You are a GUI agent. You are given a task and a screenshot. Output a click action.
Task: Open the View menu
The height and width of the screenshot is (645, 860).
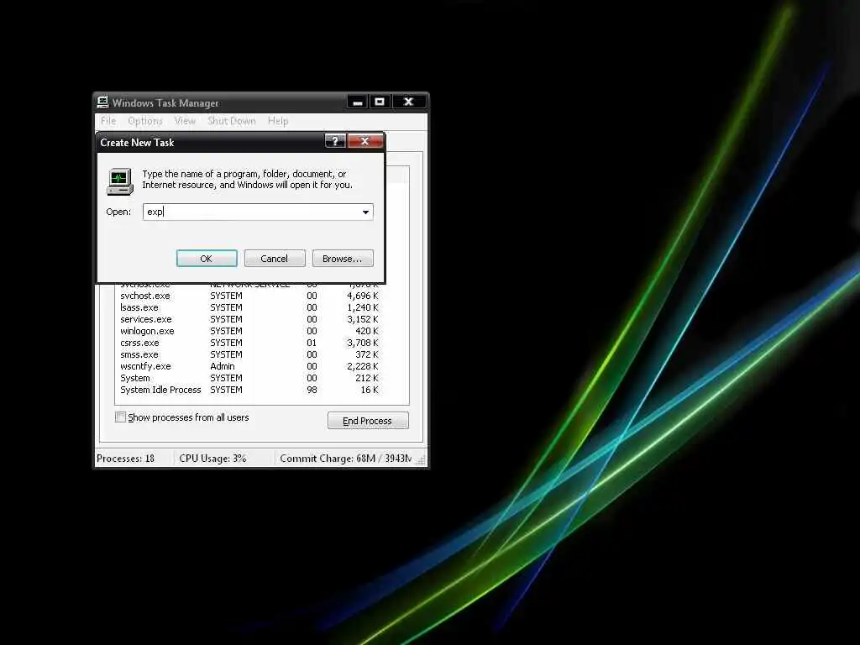pyautogui.click(x=185, y=121)
